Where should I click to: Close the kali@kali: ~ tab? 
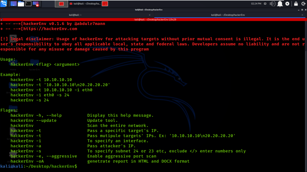pos(150,15)
